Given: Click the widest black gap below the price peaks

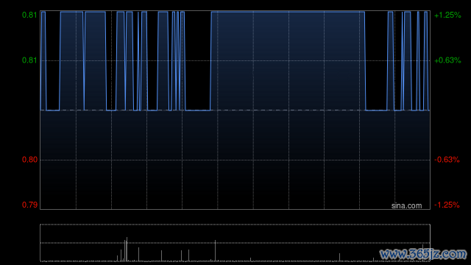Looking at the screenshot, I should coord(198,60).
